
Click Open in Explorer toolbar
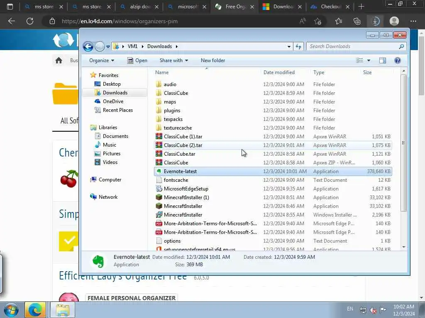coord(137,60)
